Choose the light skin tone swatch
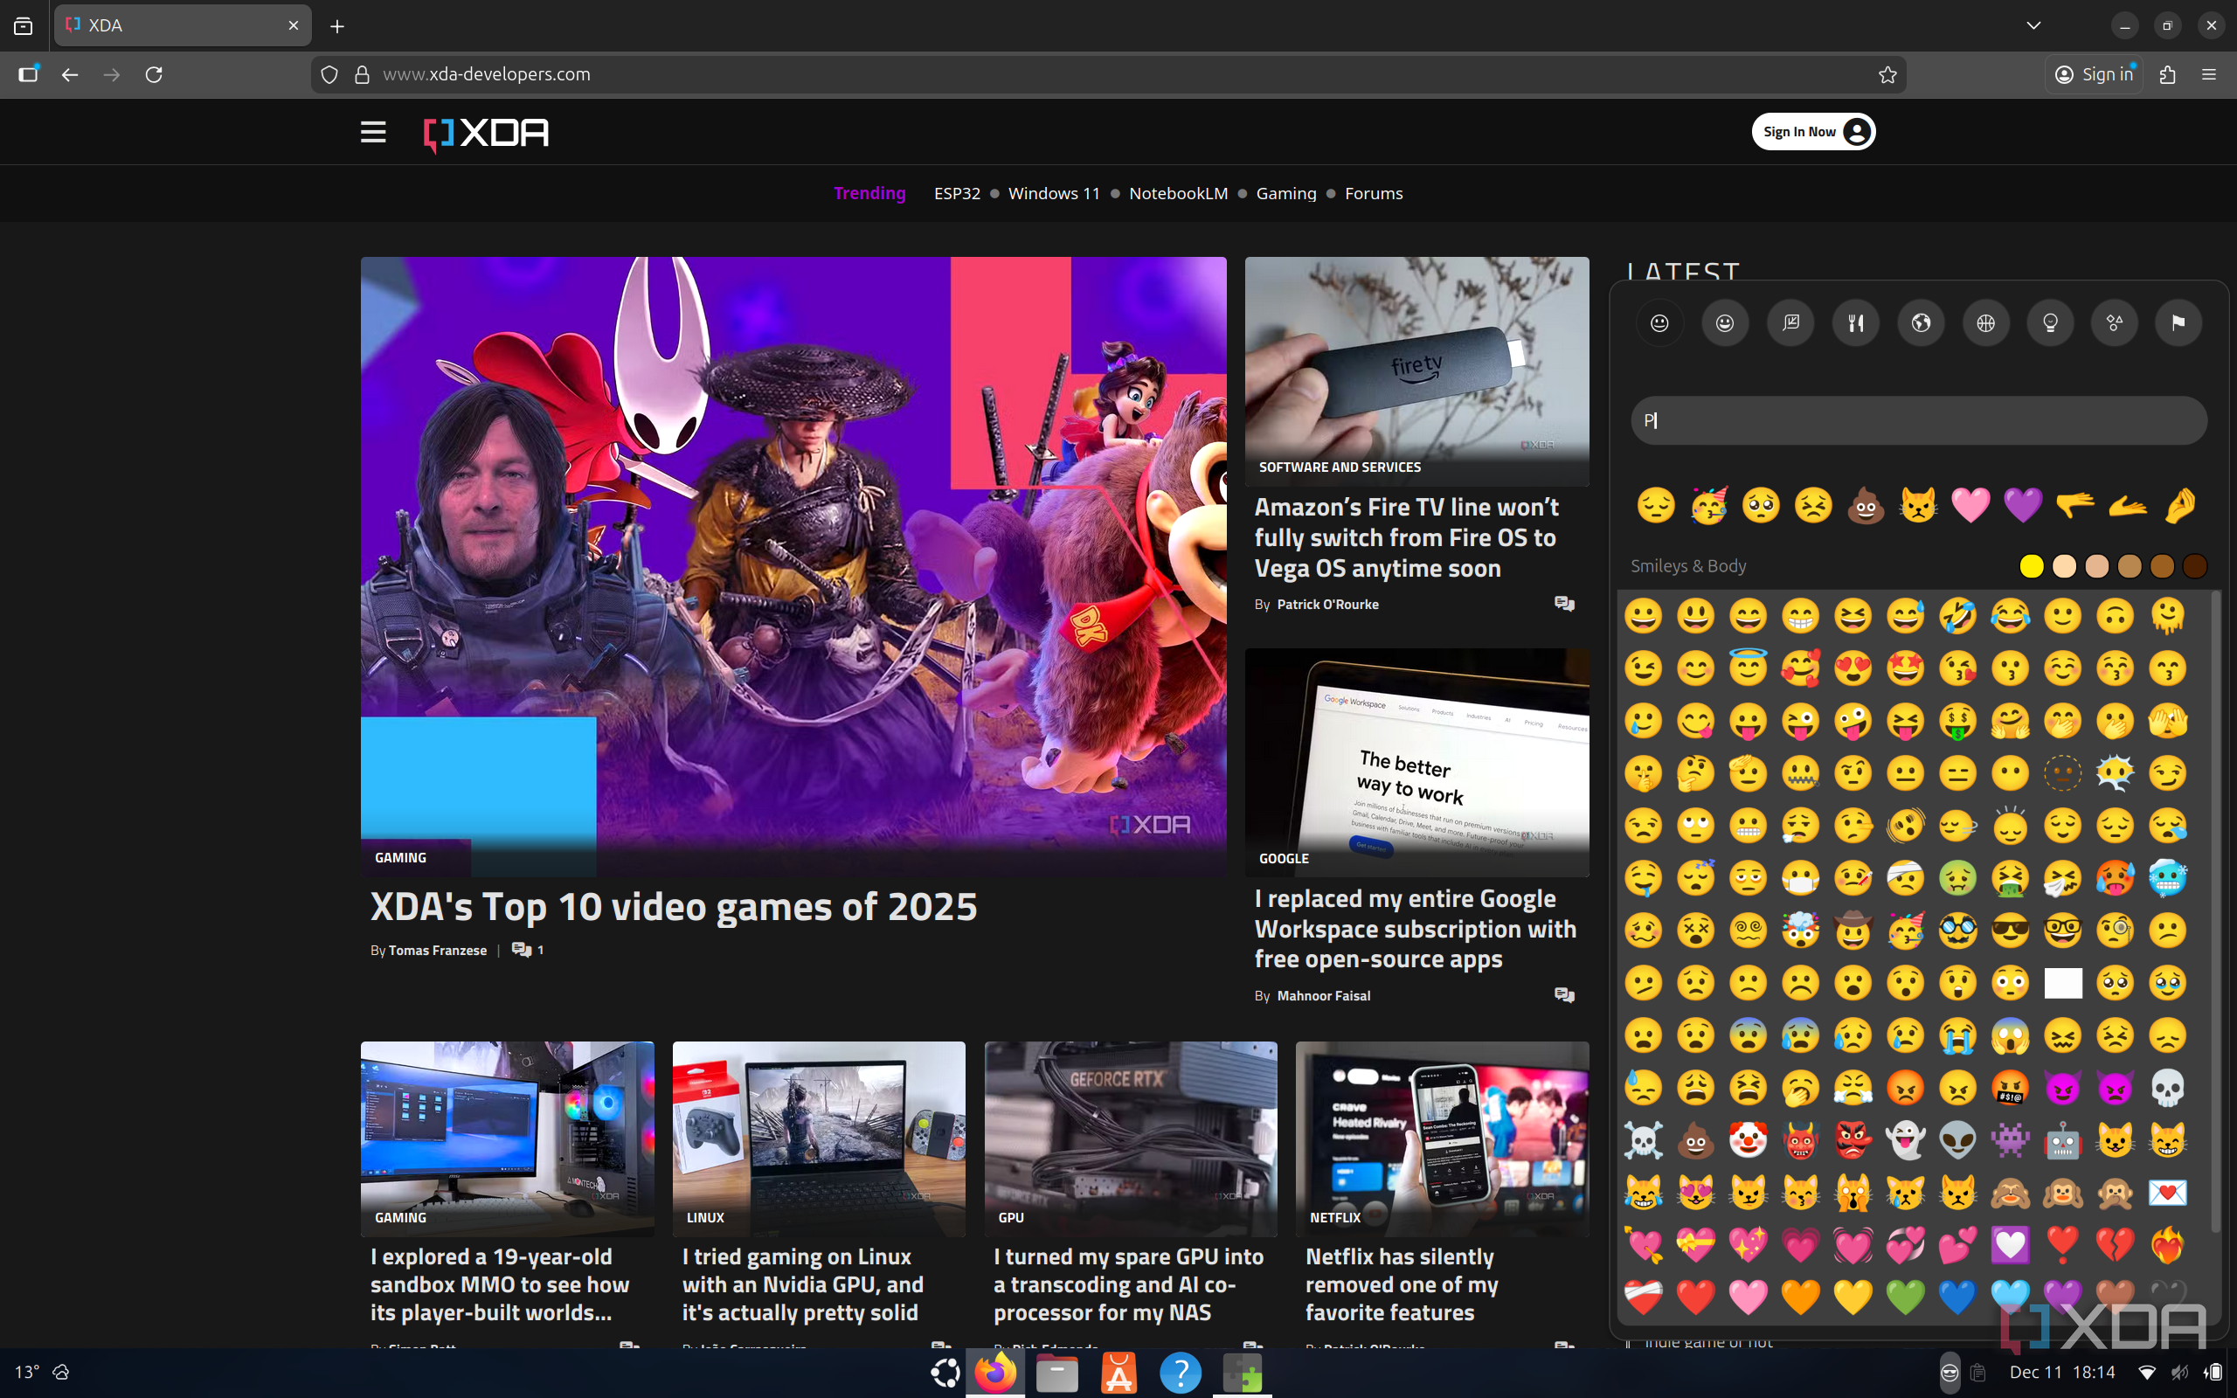This screenshot has width=2237, height=1398. 2064,566
